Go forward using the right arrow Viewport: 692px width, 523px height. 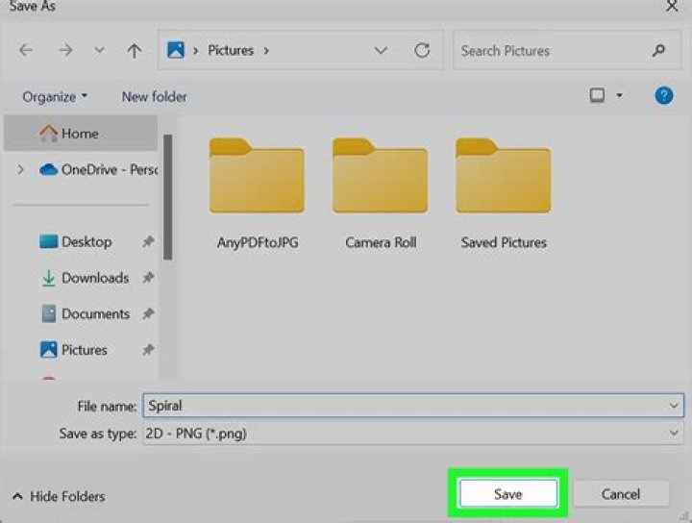(65, 50)
